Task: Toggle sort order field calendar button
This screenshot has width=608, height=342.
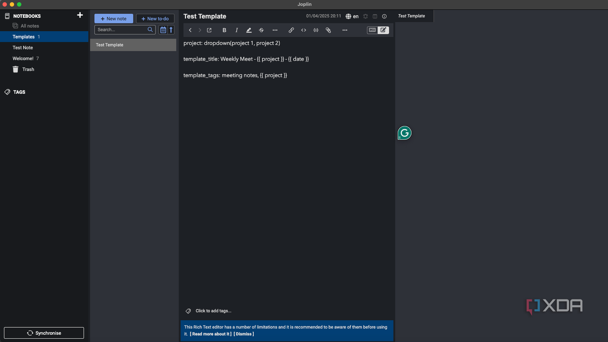Action: click(x=163, y=30)
